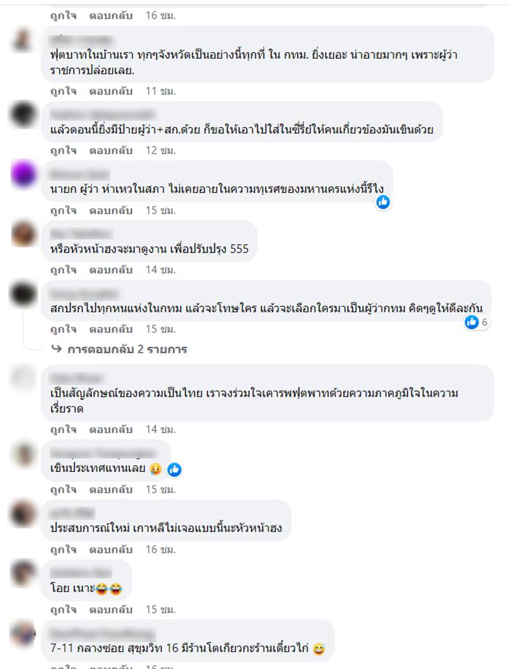The image size is (510, 669).
Task: Like the เขินประเทศแทนเลย comment
Action: (x=63, y=489)
